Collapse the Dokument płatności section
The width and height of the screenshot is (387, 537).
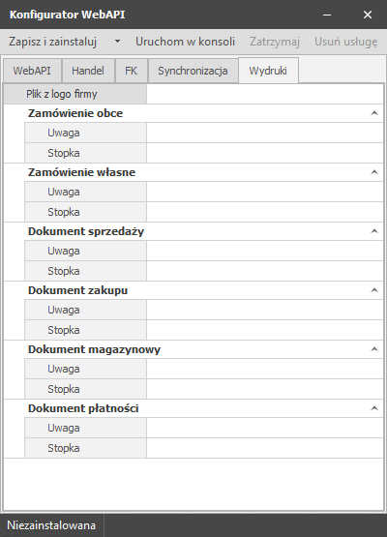point(374,408)
